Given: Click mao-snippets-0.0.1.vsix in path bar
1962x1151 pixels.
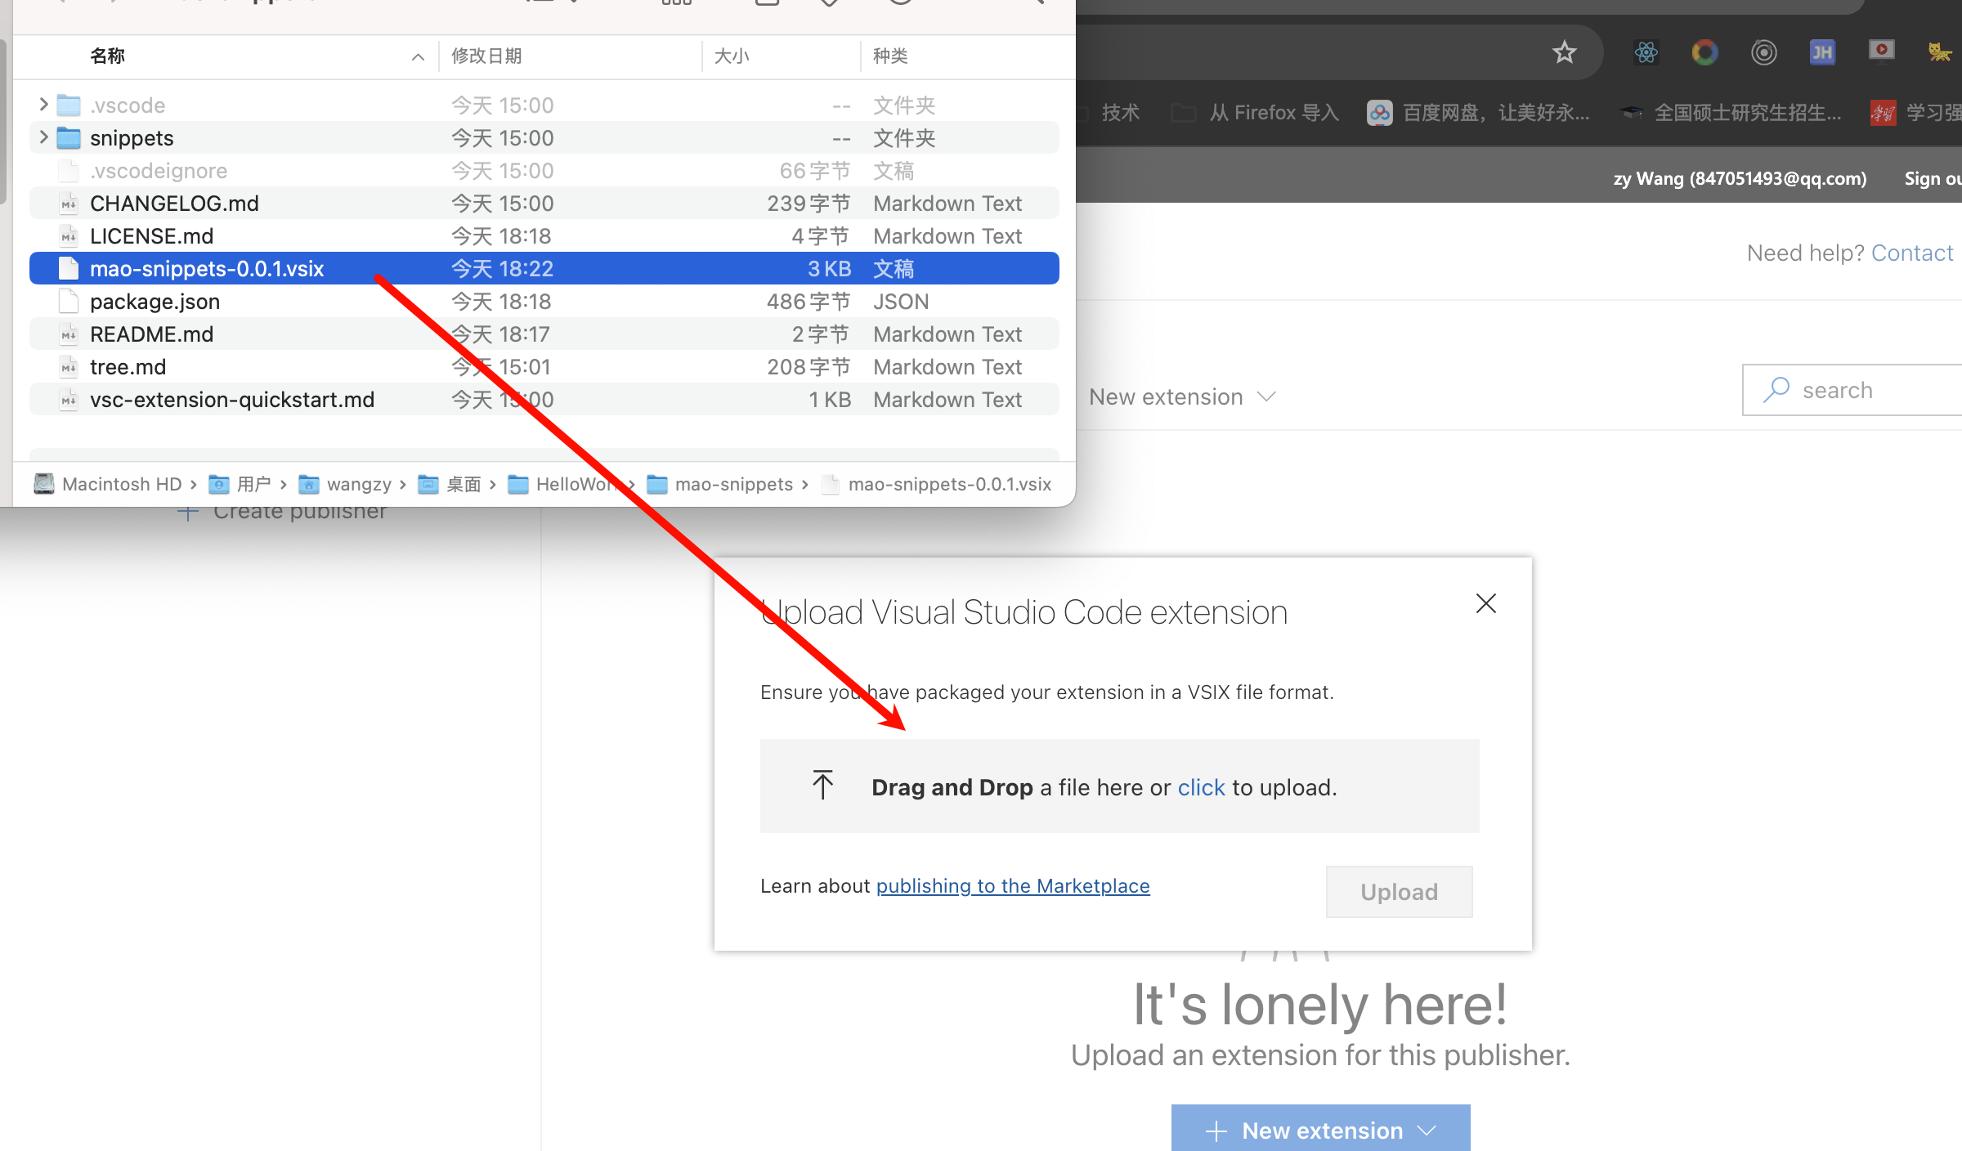Looking at the screenshot, I should (x=937, y=484).
